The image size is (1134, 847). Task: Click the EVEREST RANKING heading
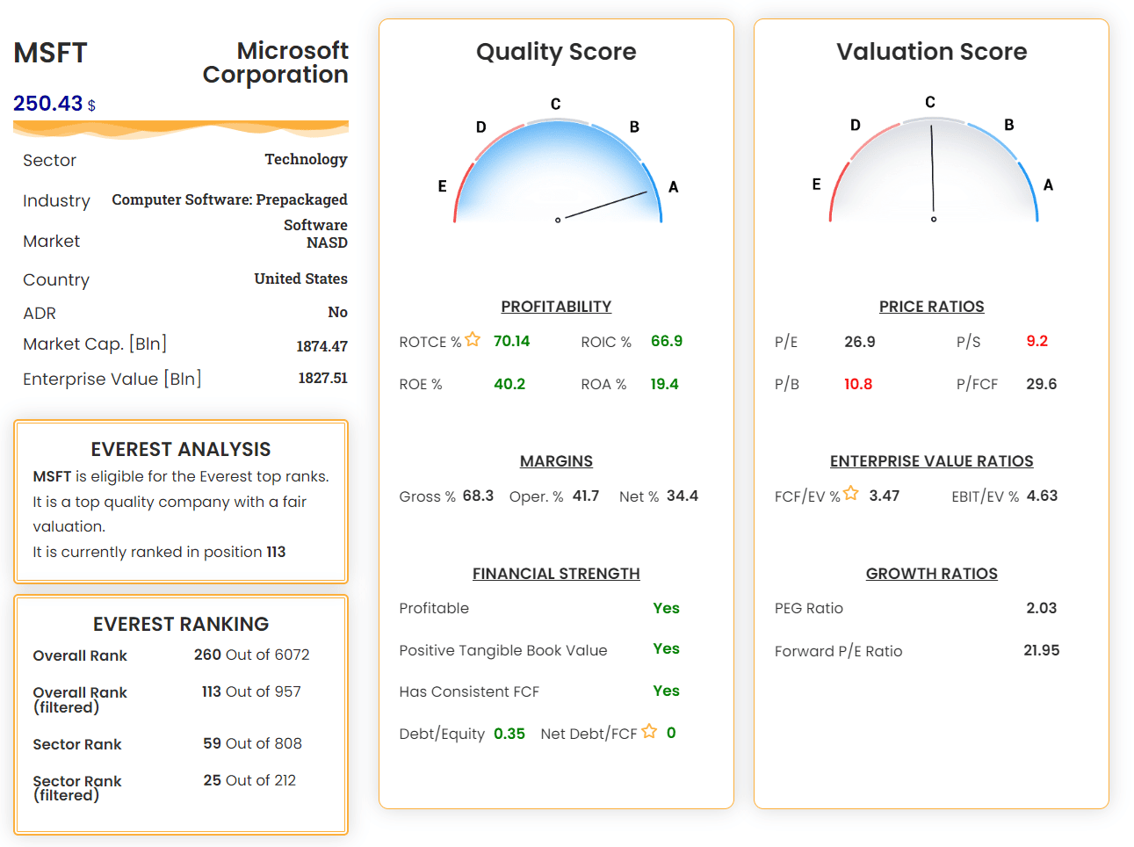(181, 624)
